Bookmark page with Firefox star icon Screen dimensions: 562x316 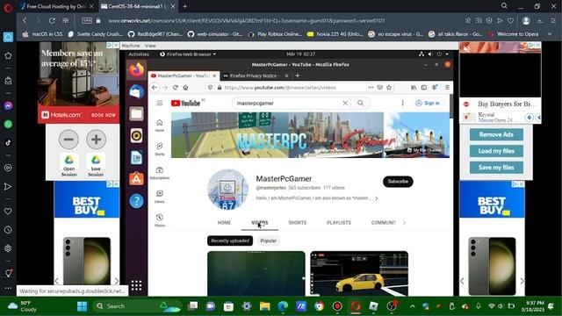[389, 88]
